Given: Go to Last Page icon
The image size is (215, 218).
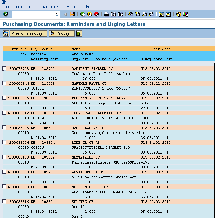Looking at the screenshot, I should [x=151, y=14].
